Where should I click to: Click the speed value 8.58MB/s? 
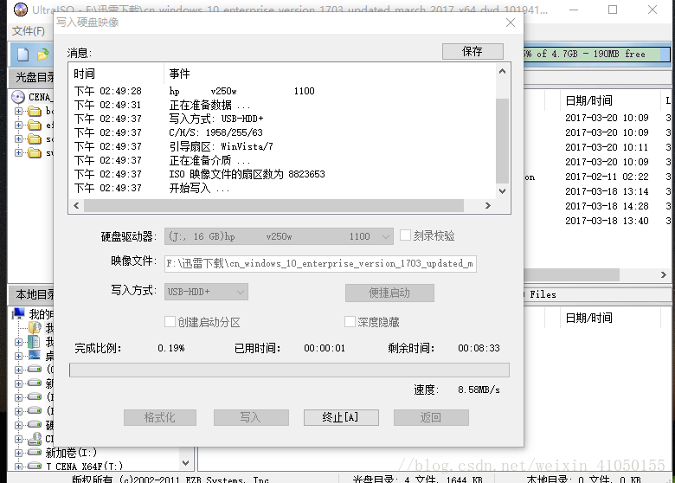click(479, 390)
